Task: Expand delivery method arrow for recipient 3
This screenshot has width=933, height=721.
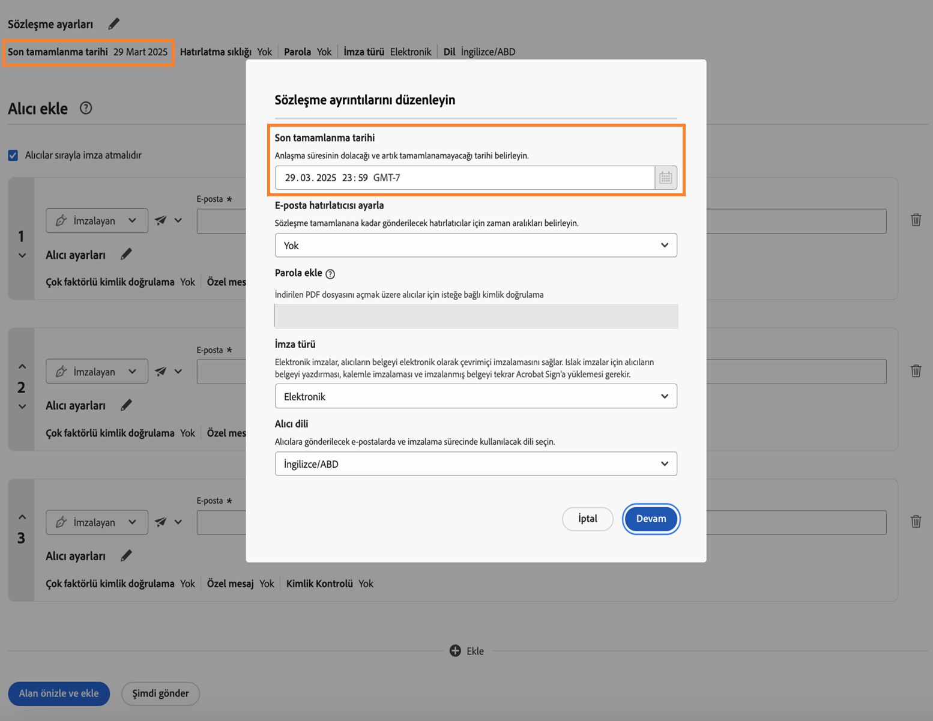Action: (178, 522)
